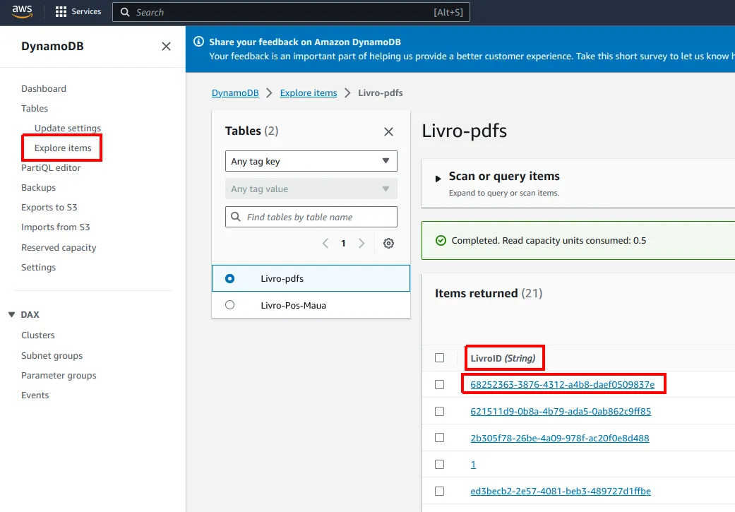The image size is (735, 512).
Task: Go to previous tables page arrow
Action: tap(325, 244)
